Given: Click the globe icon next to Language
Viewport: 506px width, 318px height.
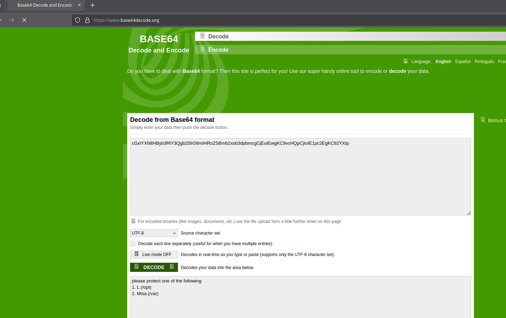Looking at the screenshot, I should point(406,61).
